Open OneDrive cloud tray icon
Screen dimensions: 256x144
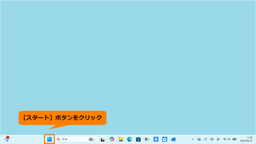coord(199,139)
